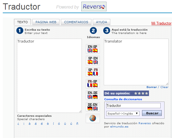Click the Reverso logo
The height and width of the screenshot is (138, 172).
tap(94, 6)
